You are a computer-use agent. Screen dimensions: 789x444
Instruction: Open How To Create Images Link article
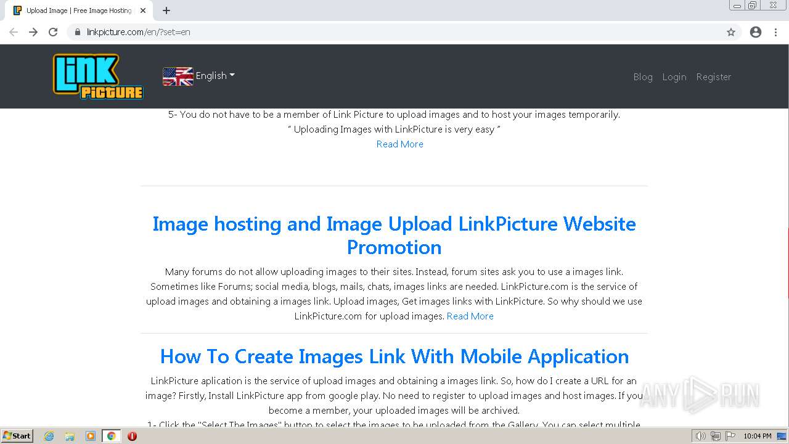(394, 356)
